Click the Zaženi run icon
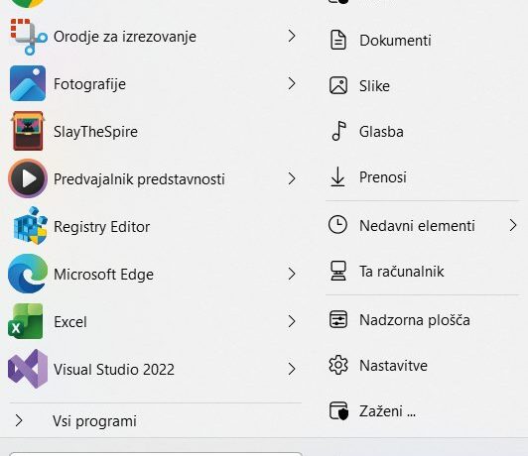This screenshot has height=456, width=528. [x=338, y=410]
